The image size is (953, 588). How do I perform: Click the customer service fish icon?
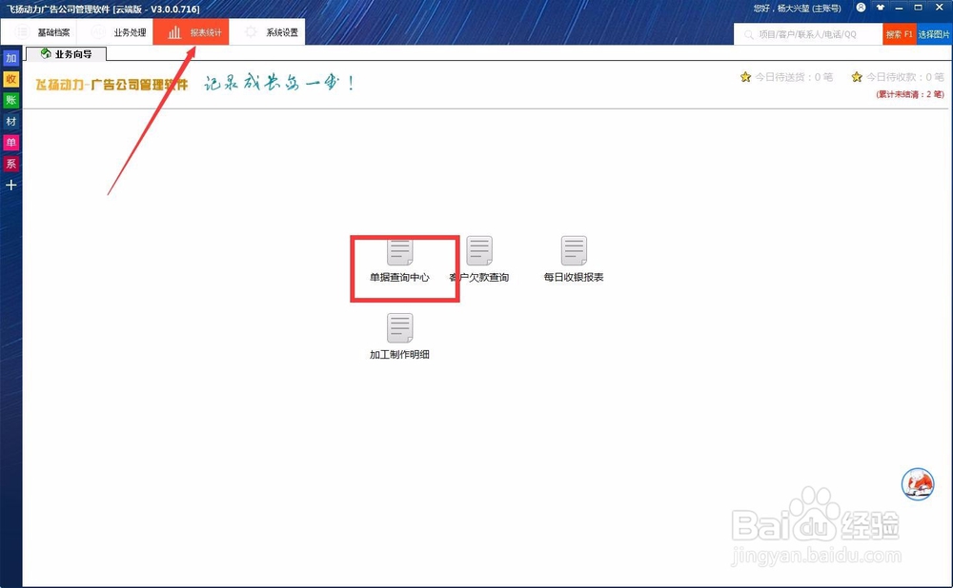[x=917, y=484]
